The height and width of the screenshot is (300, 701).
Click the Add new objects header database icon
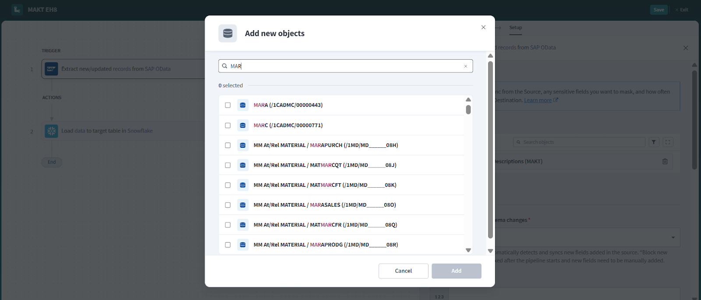click(x=228, y=33)
